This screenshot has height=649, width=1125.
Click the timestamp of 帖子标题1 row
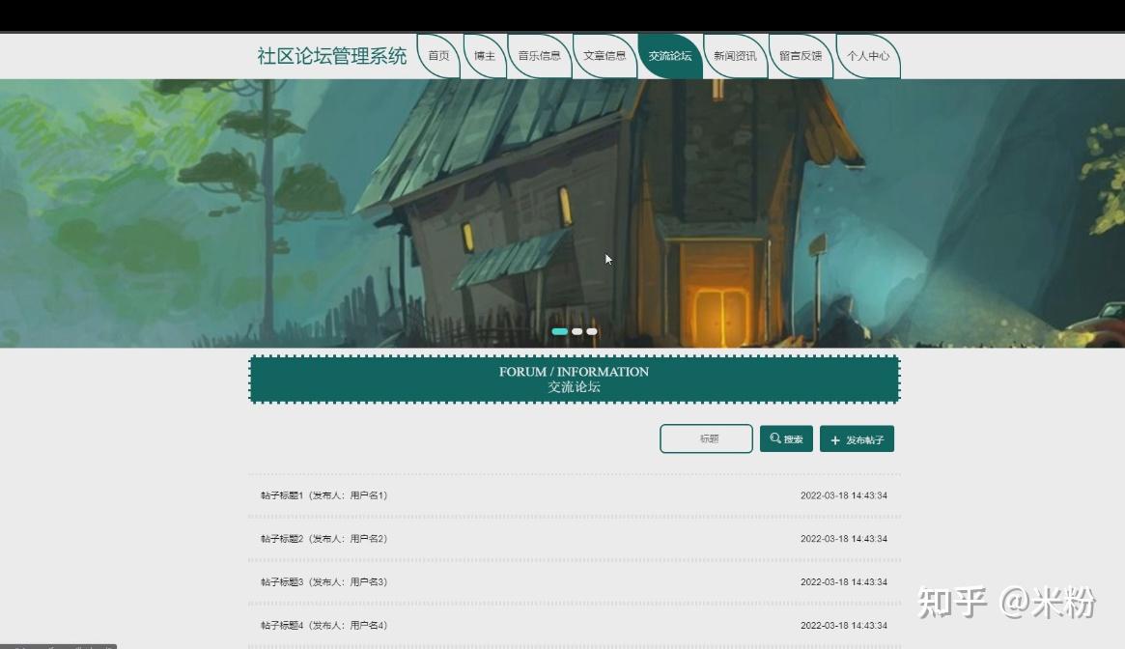844,495
